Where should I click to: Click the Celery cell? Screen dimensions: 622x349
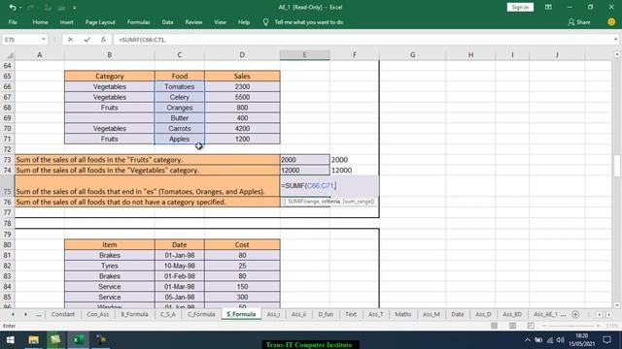point(179,97)
